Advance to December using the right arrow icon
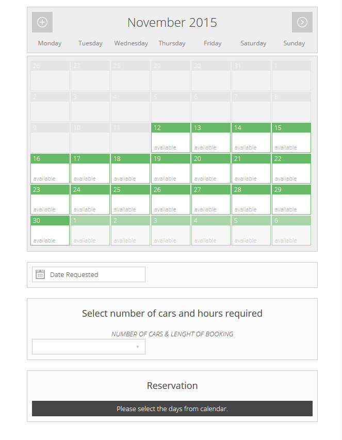The width and height of the screenshot is (342, 440). tap(302, 22)
